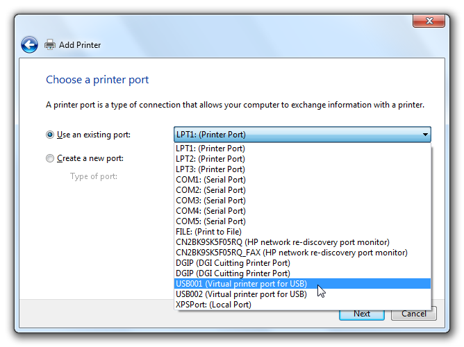This screenshot has width=464, height=347.
Task: Choose LPT2: (Printer Port) from the list
Action: pos(210,159)
